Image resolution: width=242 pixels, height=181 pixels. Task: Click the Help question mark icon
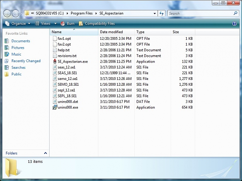tap(234, 24)
